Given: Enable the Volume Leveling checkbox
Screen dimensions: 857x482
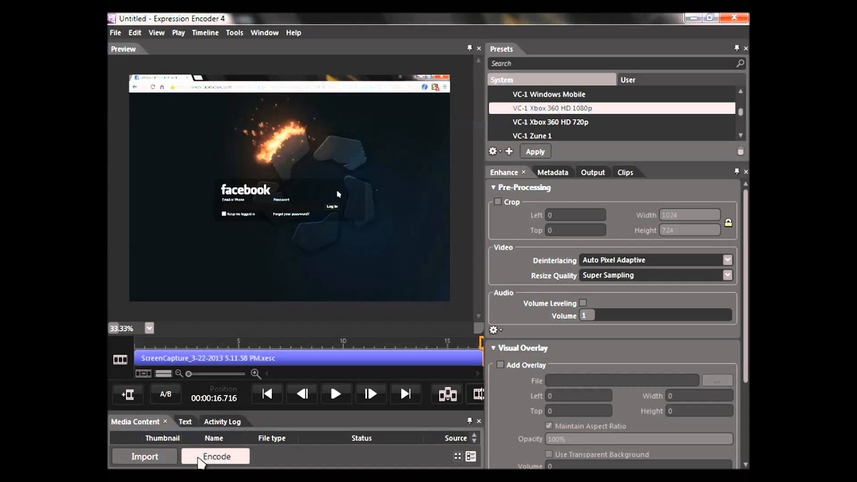Looking at the screenshot, I should coord(583,303).
